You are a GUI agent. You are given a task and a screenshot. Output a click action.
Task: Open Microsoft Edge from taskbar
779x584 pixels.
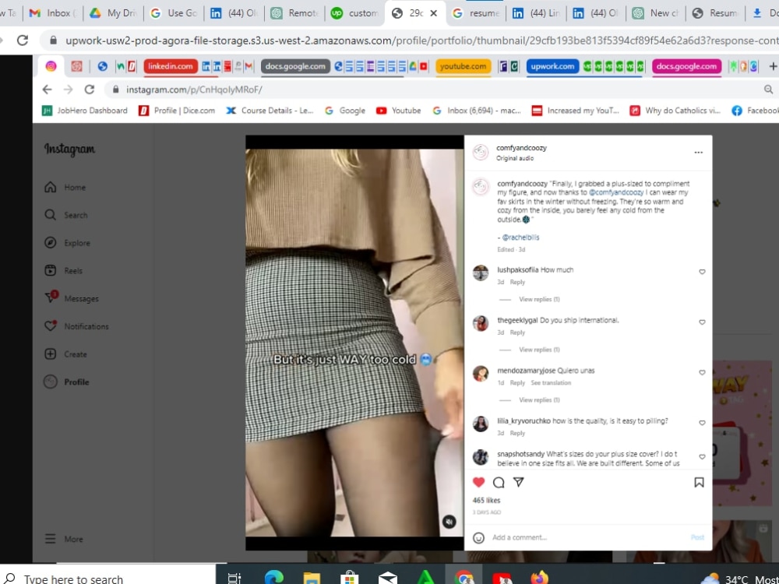coord(273,578)
